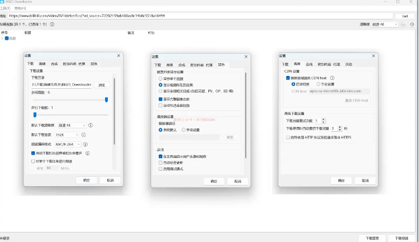Select manual setting radio under CDN host
This screenshot has height=242, width=419.
click(318, 84)
